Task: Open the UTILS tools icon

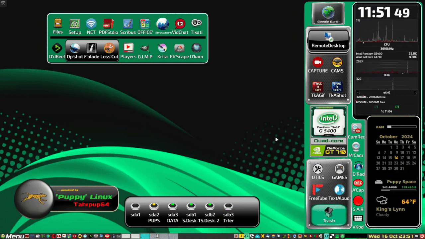Action: click(x=318, y=169)
